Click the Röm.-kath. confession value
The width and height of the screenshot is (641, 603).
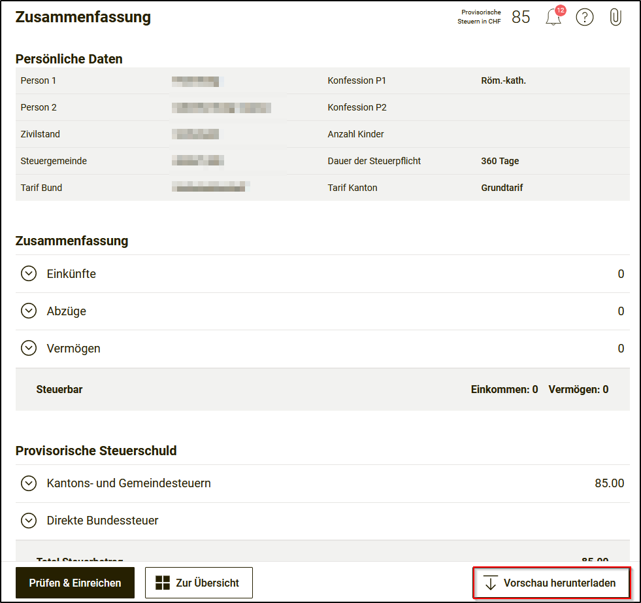(x=503, y=80)
